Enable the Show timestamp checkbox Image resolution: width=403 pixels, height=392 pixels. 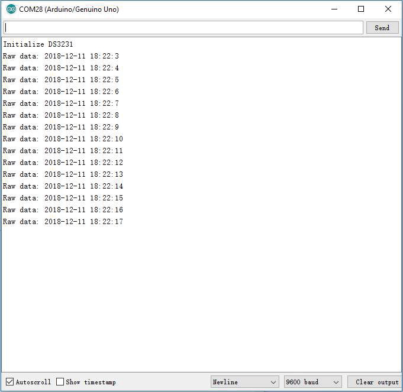point(60,382)
